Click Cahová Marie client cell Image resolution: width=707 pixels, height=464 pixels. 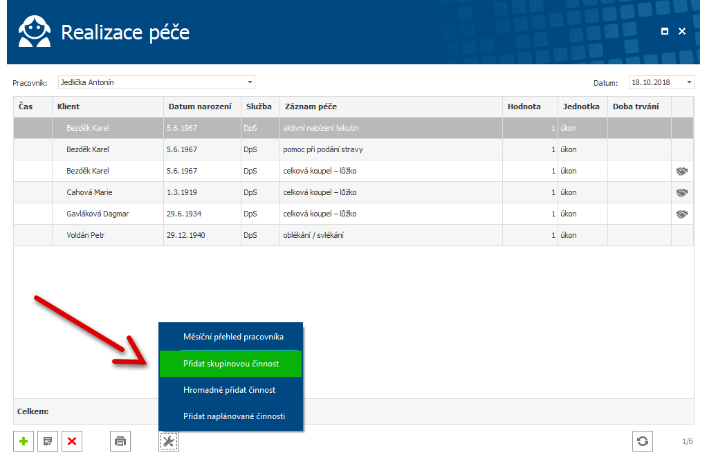coord(108,192)
